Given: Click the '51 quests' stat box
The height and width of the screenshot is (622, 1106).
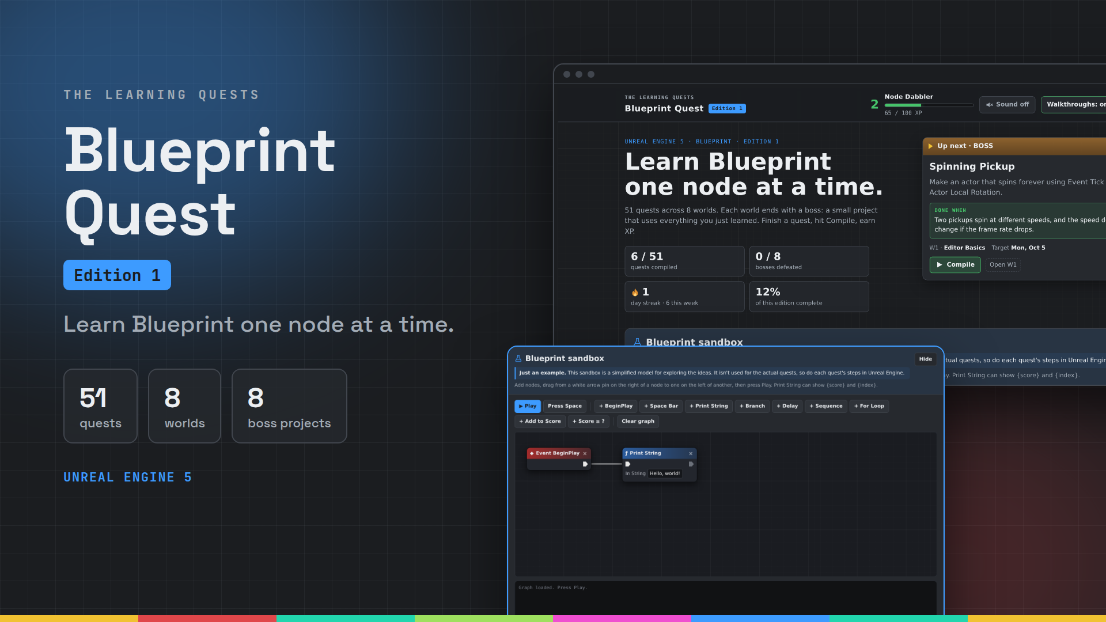Looking at the screenshot, I should point(100,406).
